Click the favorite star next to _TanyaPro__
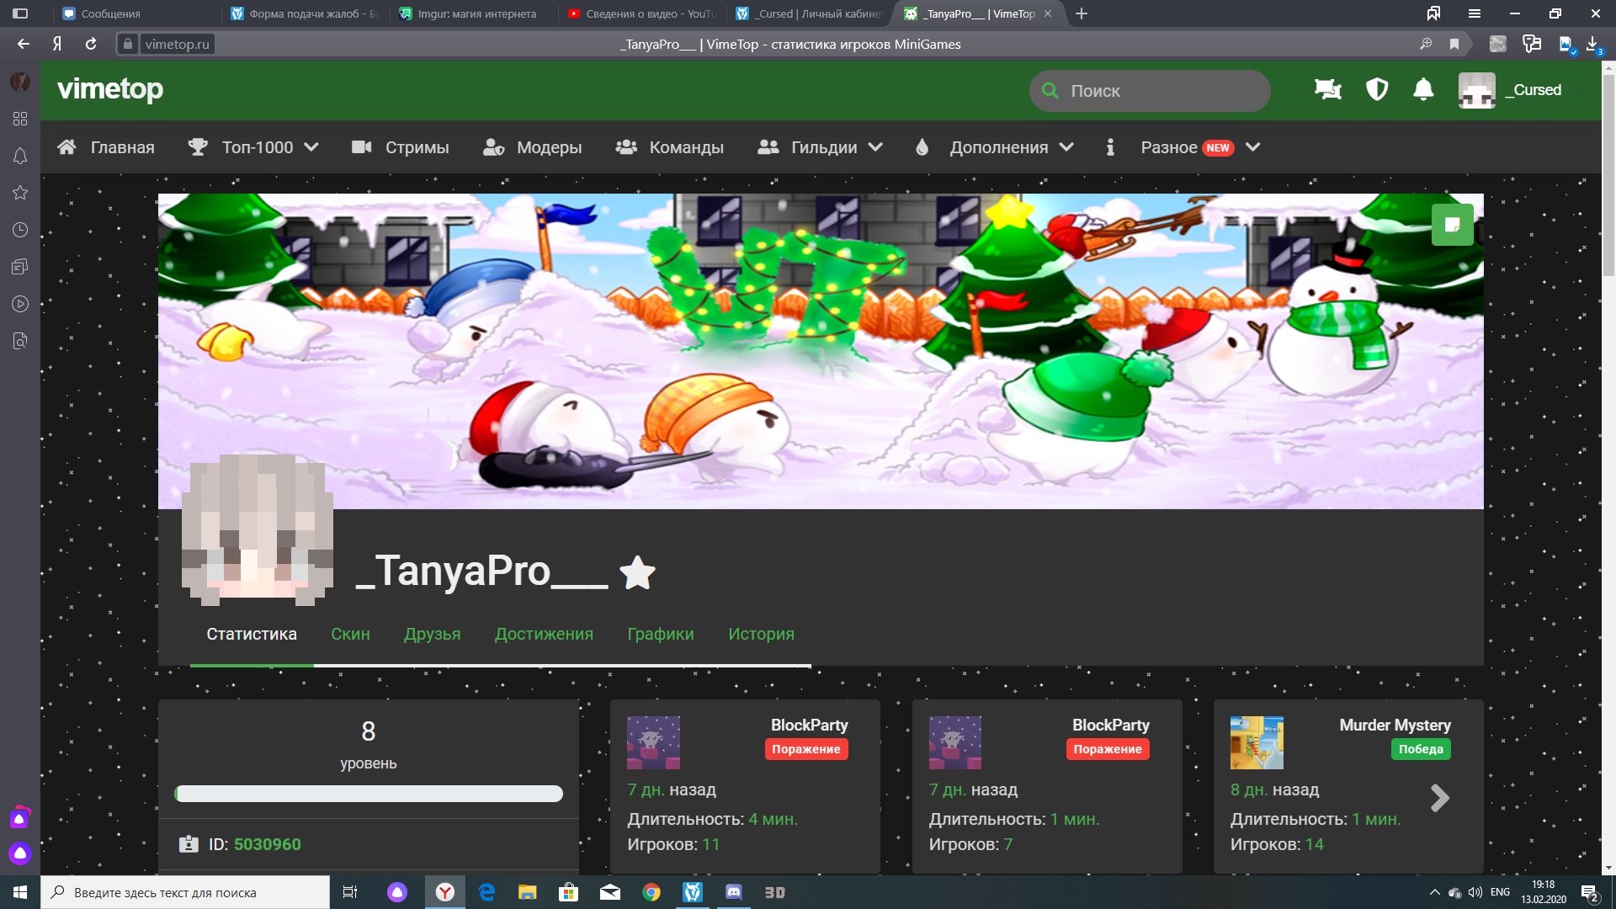Viewport: 1616px width, 909px height. [637, 573]
